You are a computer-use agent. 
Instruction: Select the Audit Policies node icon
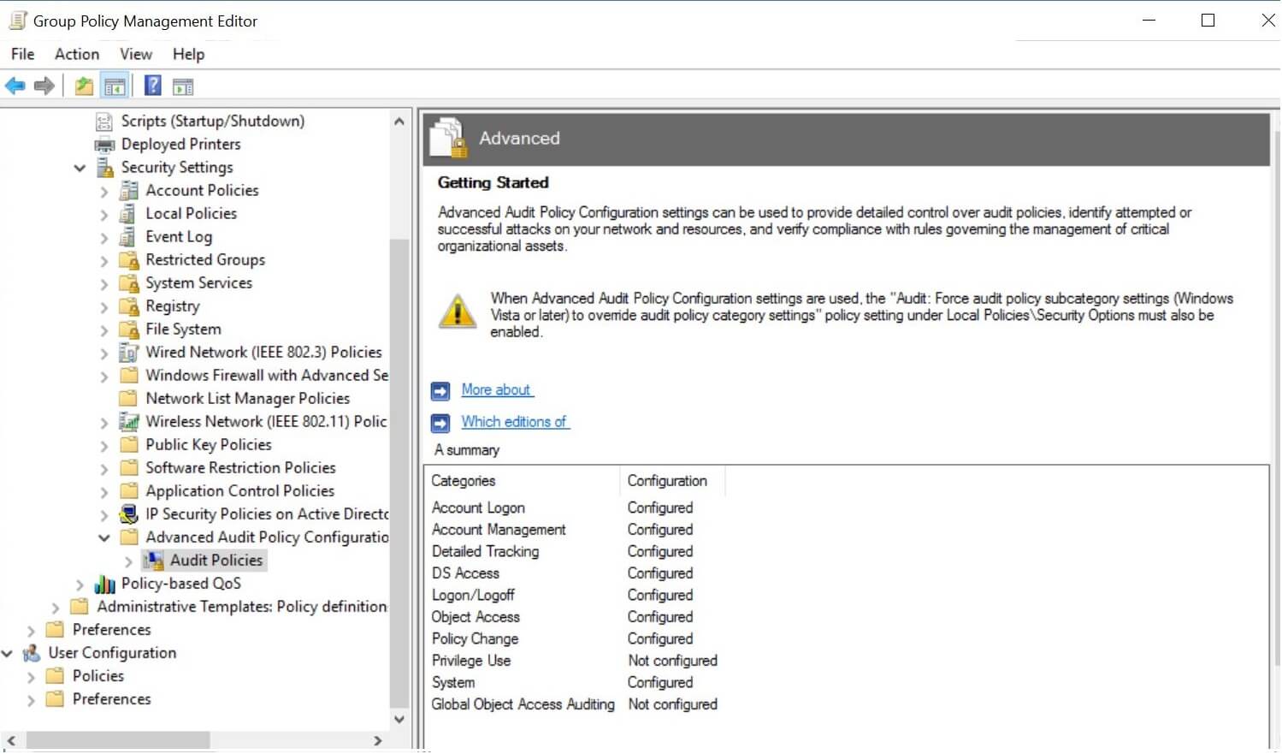[x=153, y=560]
